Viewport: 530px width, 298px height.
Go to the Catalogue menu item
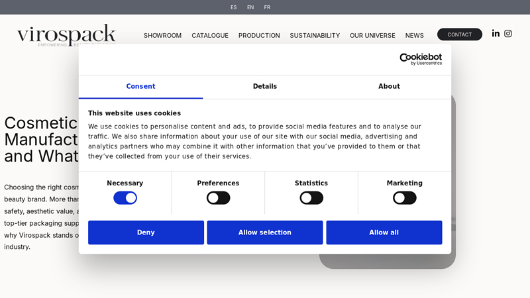[210, 36]
